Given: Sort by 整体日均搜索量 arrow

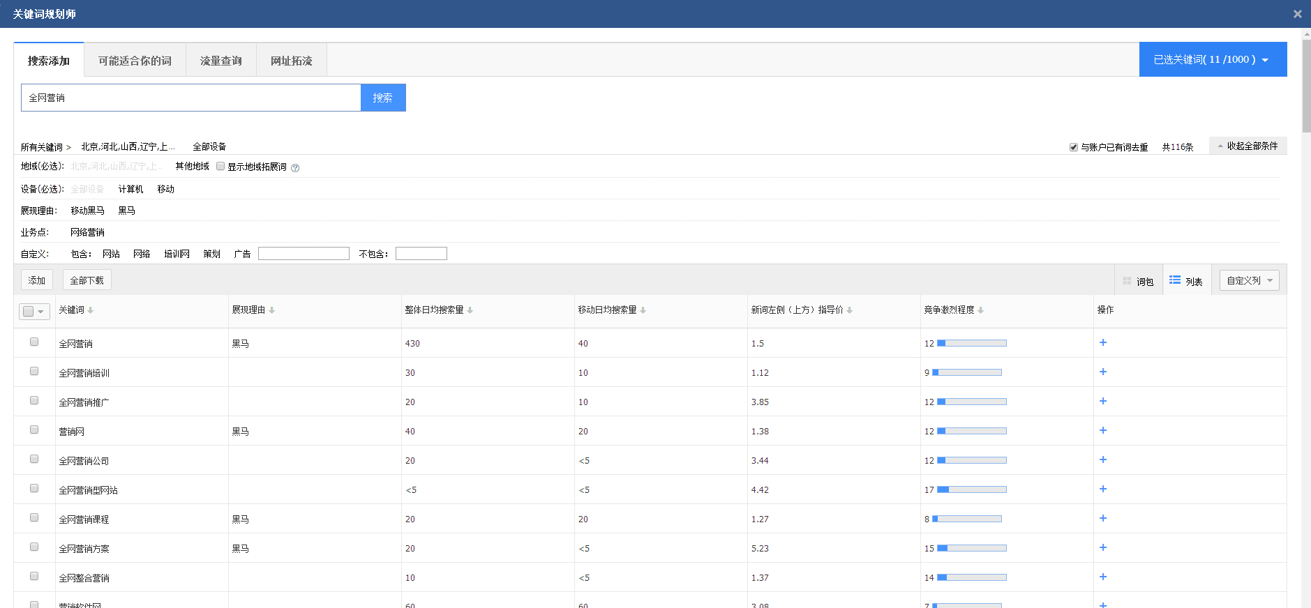Looking at the screenshot, I should click(x=470, y=310).
